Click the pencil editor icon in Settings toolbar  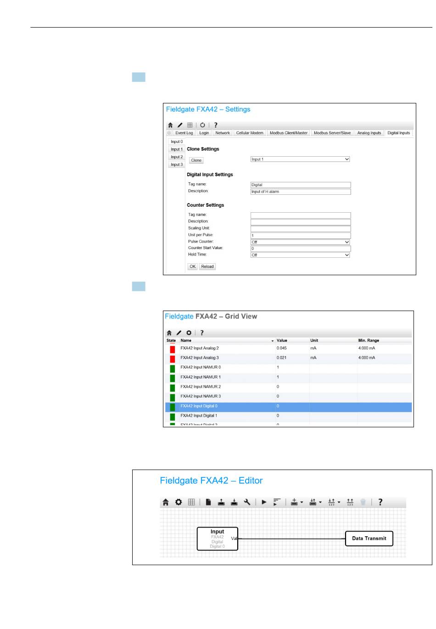point(180,125)
